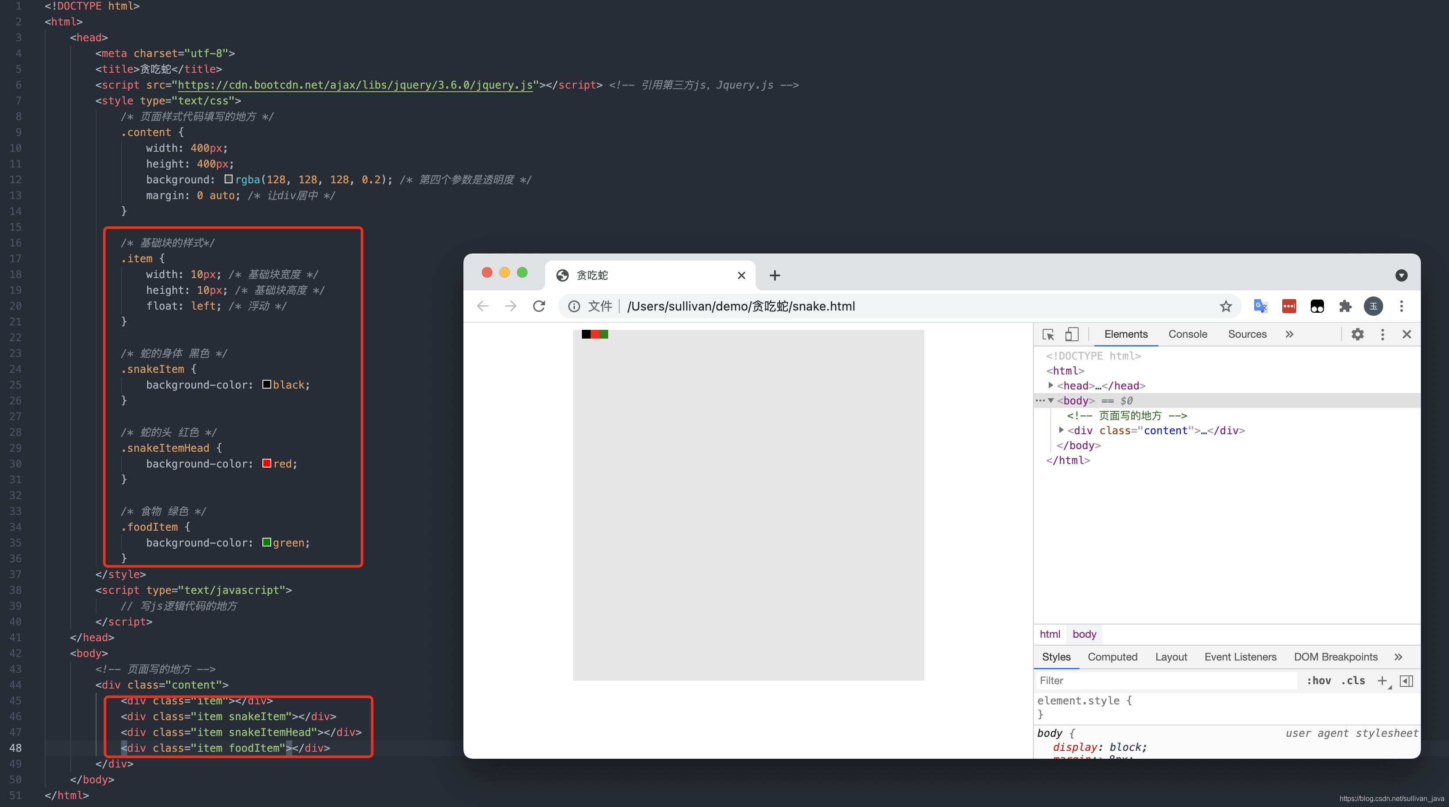Select the 页面写的地方 comment node

tap(1127, 416)
